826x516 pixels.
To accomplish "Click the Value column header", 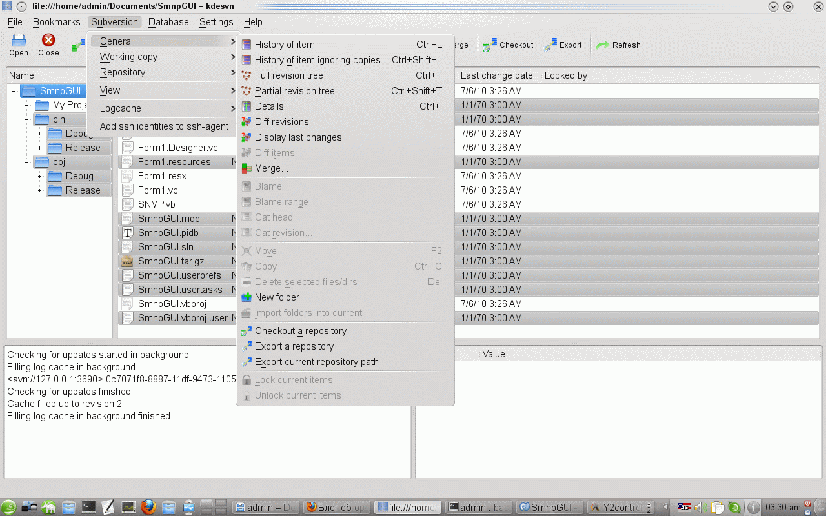I will coord(494,354).
